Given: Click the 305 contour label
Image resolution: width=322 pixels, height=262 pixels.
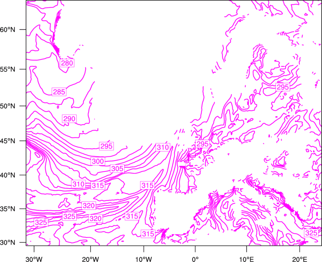Looking at the screenshot, I should coord(117,169).
